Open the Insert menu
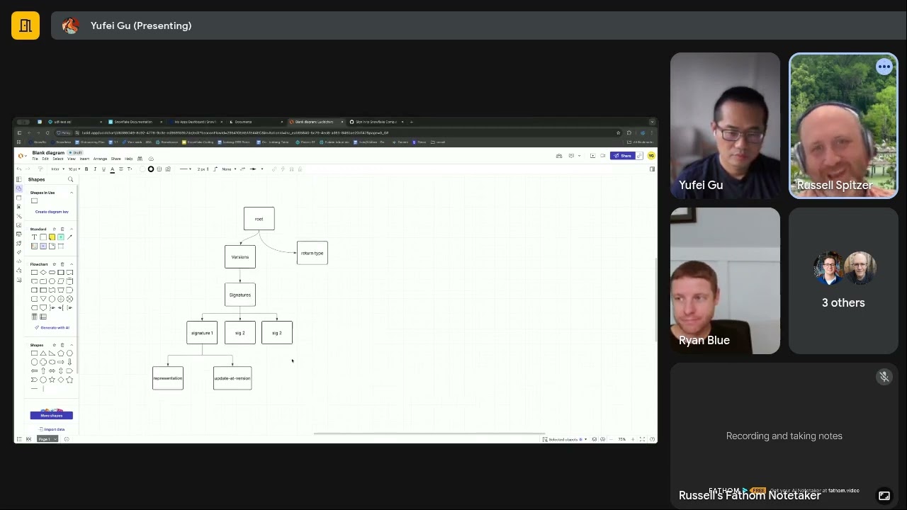Screen dimensions: 907x510 84,159
